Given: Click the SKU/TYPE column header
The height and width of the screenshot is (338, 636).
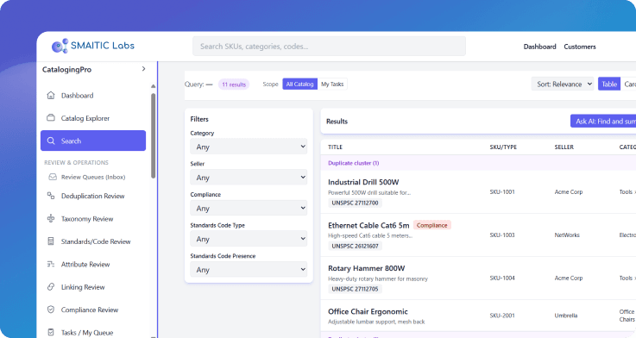Looking at the screenshot, I should click(x=503, y=147).
